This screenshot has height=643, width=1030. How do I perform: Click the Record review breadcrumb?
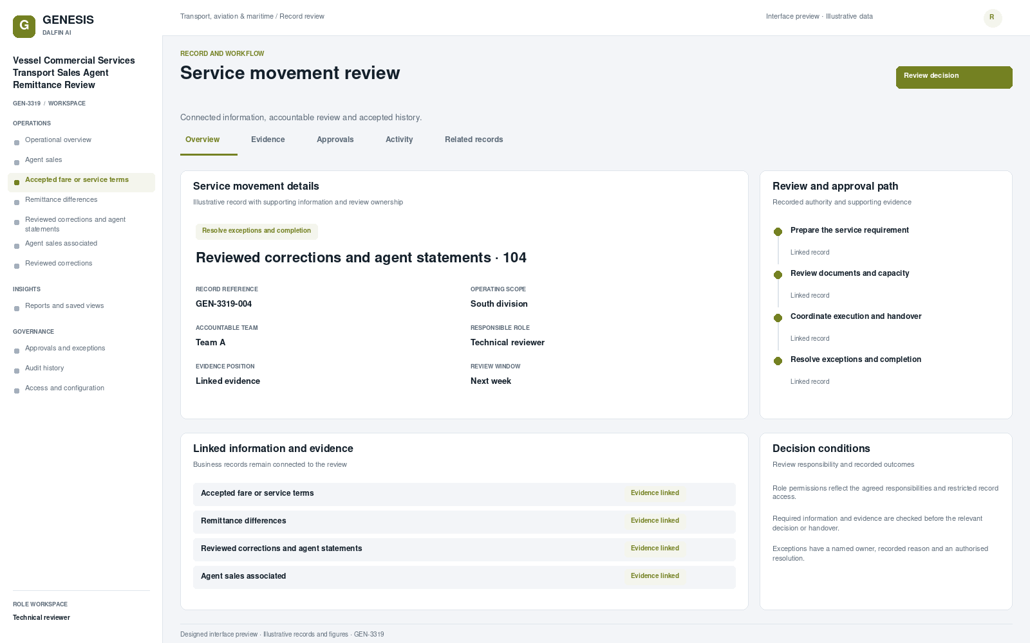pos(302,17)
